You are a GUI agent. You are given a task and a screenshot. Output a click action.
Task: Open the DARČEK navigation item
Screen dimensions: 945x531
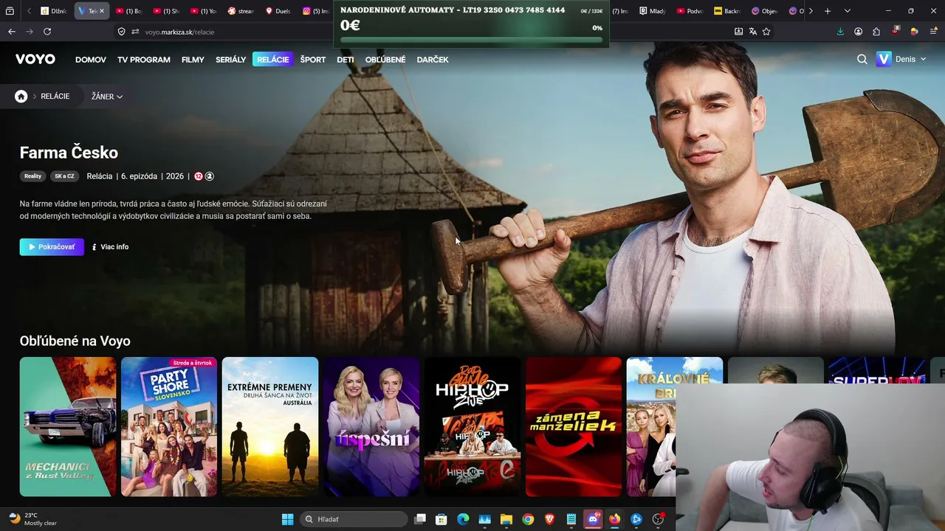(x=433, y=60)
